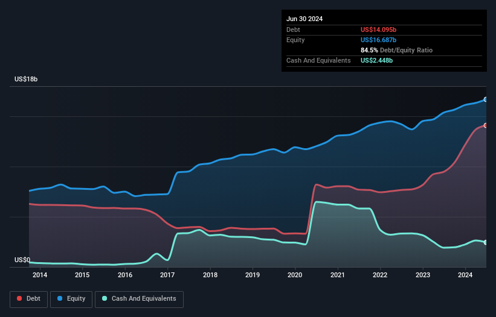Click the red Debt legend dot

(19, 298)
